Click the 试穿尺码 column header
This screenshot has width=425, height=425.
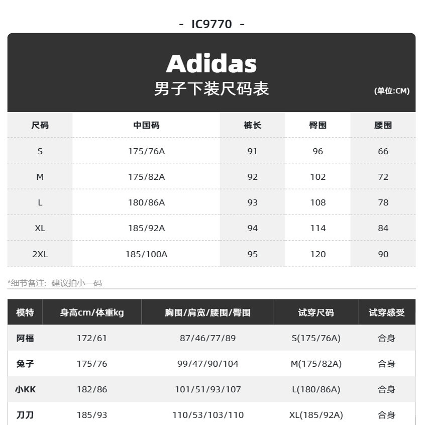click(315, 312)
